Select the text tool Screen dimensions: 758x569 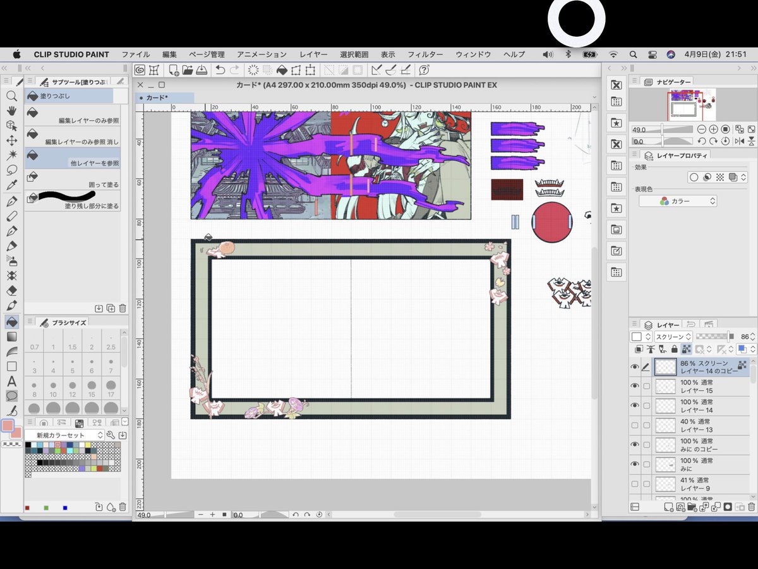[x=11, y=381]
